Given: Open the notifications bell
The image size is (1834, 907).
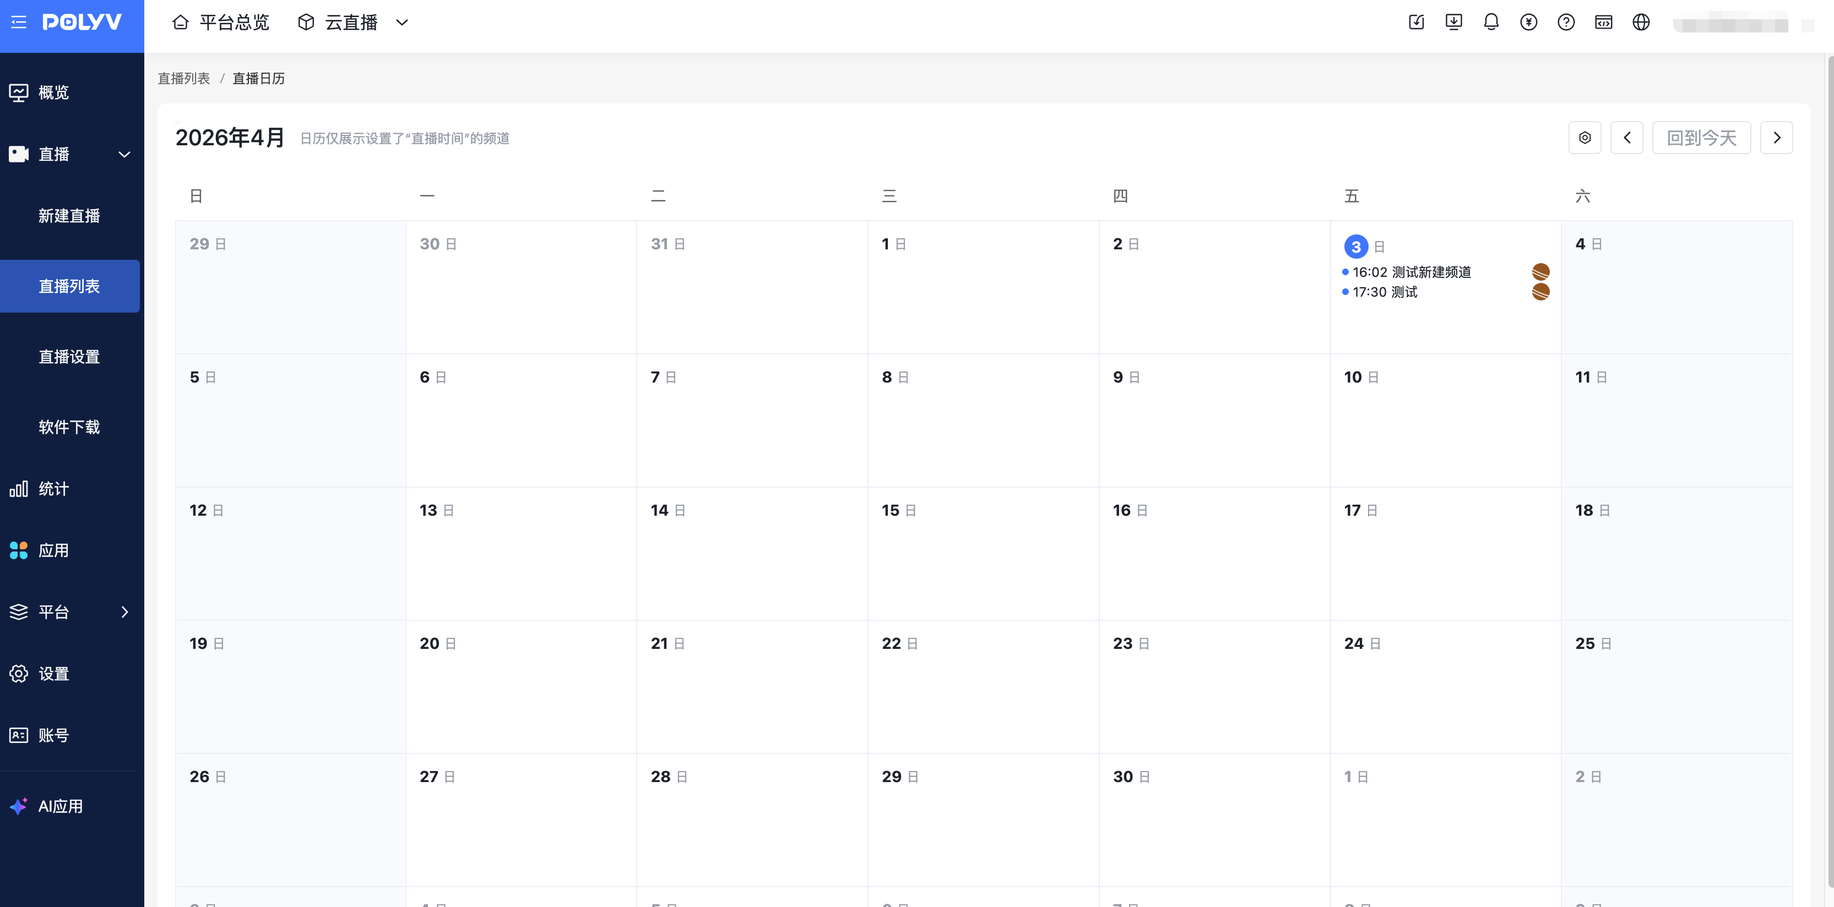Looking at the screenshot, I should coord(1491,22).
